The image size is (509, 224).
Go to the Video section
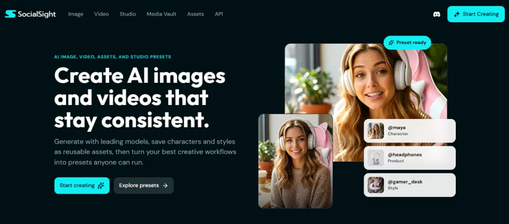101,14
